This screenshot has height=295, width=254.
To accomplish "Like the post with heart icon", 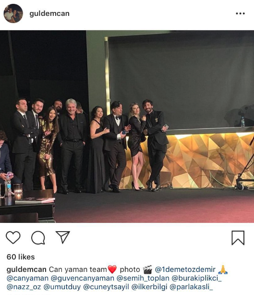I will (13, 237).
